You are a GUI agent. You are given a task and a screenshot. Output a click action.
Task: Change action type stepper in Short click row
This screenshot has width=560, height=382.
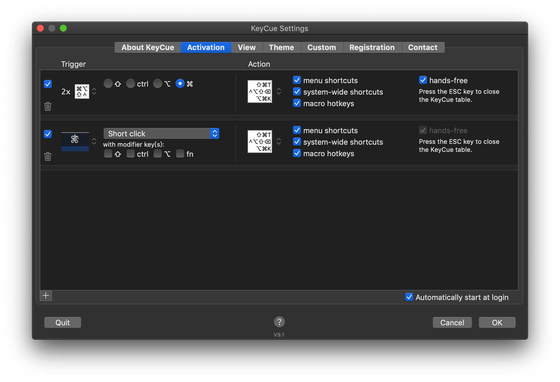279,142
